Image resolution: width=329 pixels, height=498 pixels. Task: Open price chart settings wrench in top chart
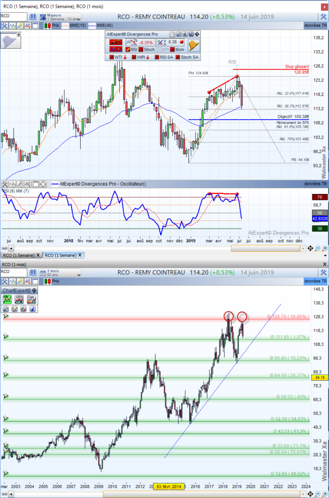click(5, 26)
